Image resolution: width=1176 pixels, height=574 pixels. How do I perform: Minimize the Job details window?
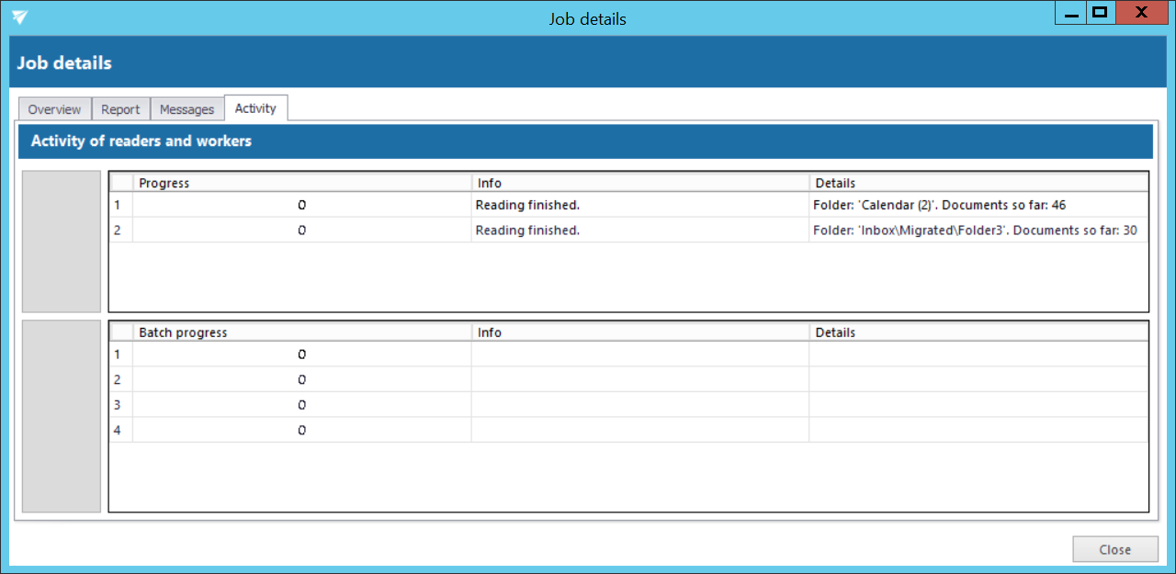(x=1070, y=13)
